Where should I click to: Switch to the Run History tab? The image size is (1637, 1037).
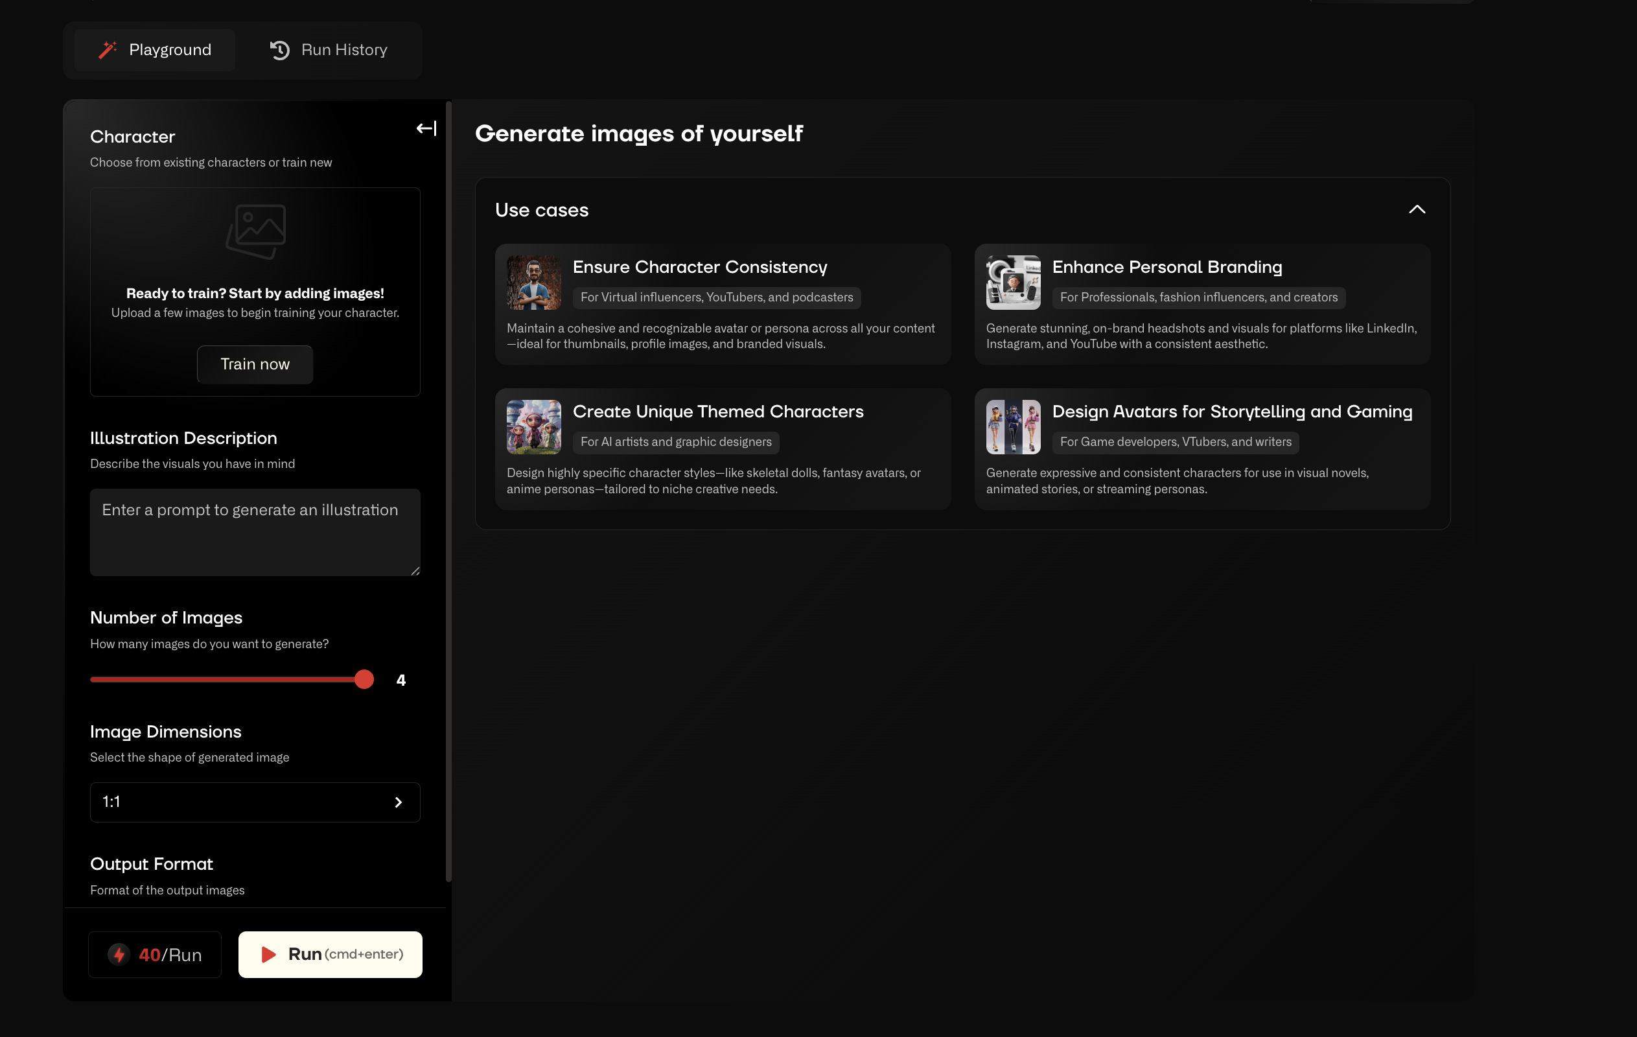pyautogui.click(x=329, y=51)
